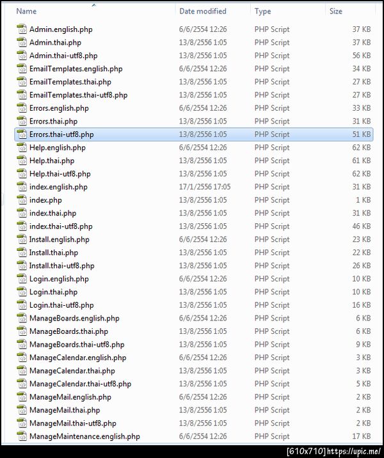Click the Errors.thai.php file icon
This screenshot has height=458, width=384.
tap(22, 122)
